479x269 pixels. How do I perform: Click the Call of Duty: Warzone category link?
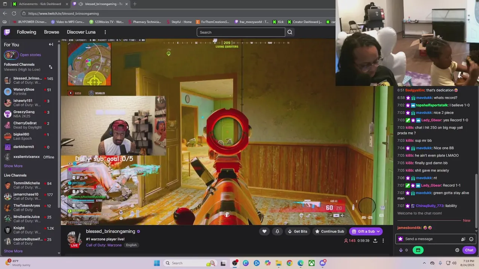pos(104,245)
